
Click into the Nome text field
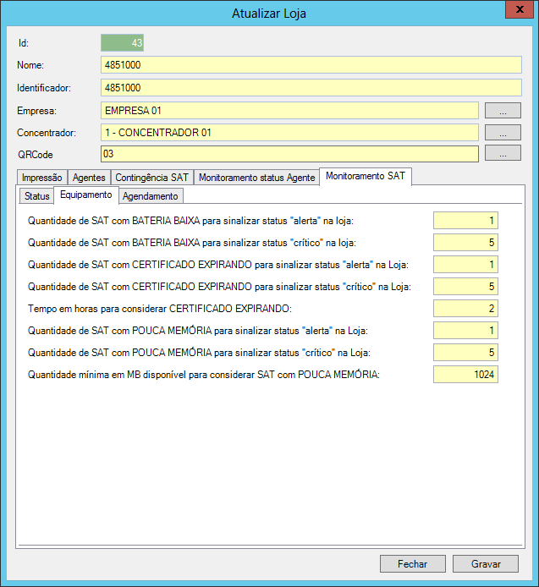click(311, 65)
